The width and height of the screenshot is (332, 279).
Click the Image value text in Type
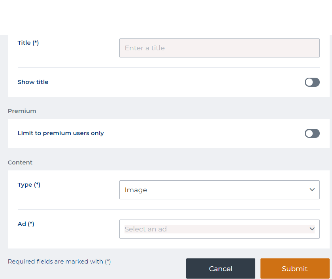coord(136,190)
